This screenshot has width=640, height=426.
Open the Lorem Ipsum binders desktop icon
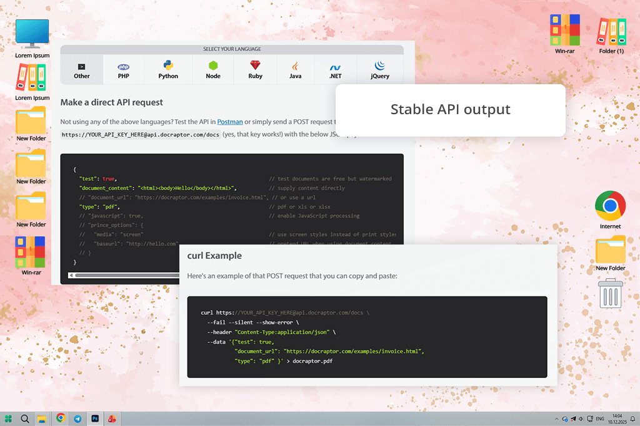coord(32,83)
